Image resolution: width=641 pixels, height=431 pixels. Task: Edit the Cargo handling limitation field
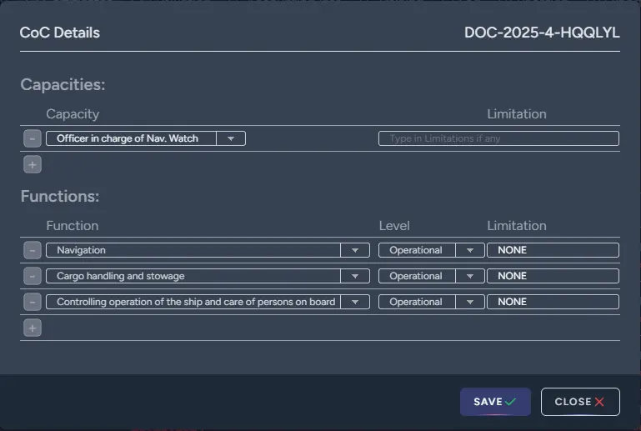pos(553,276)
